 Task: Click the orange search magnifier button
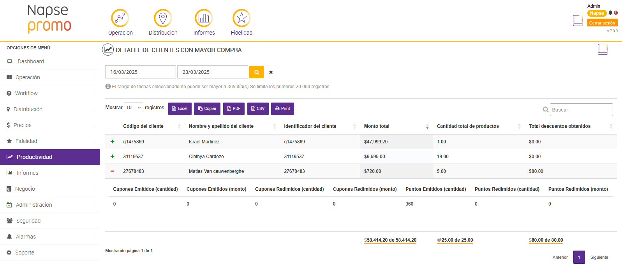[x=257, y=72]
